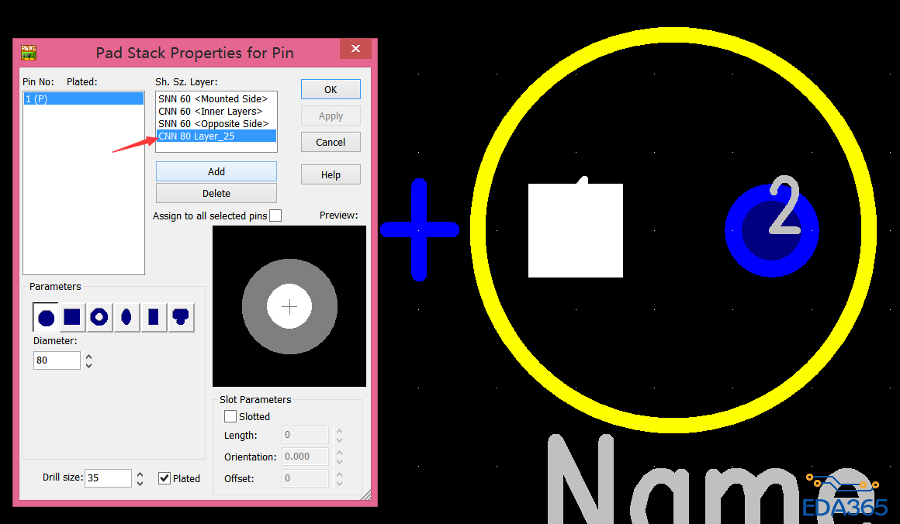Decrease the Drill size value

point(140,483)
